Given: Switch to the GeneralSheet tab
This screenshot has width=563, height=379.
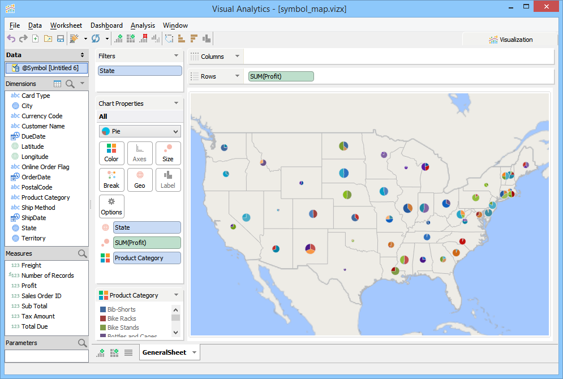Looking at the screenshot, I should [164, 352].
